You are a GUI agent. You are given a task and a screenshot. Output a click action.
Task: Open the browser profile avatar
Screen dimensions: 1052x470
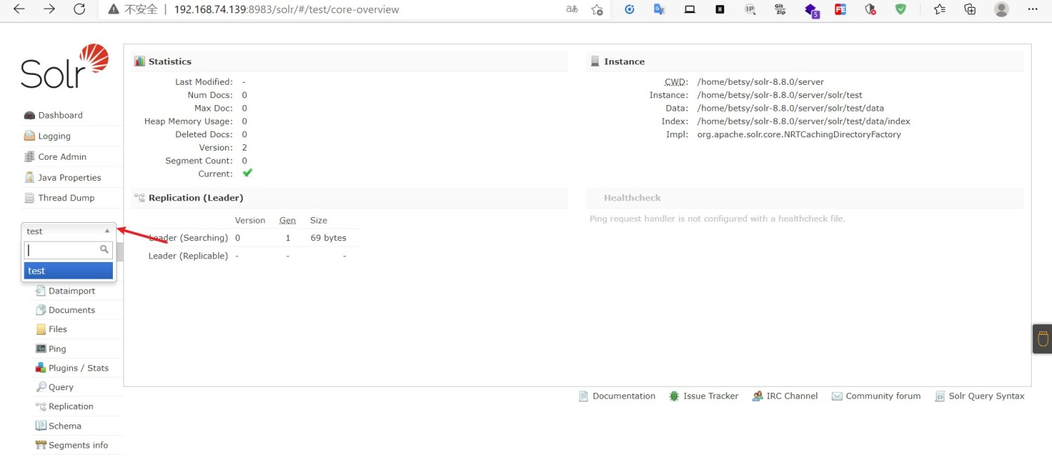pyautogui.click(x=1002, y=9)
